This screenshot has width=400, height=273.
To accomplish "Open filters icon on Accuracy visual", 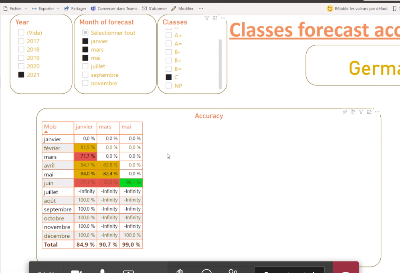I will click(x=361, y=112).
